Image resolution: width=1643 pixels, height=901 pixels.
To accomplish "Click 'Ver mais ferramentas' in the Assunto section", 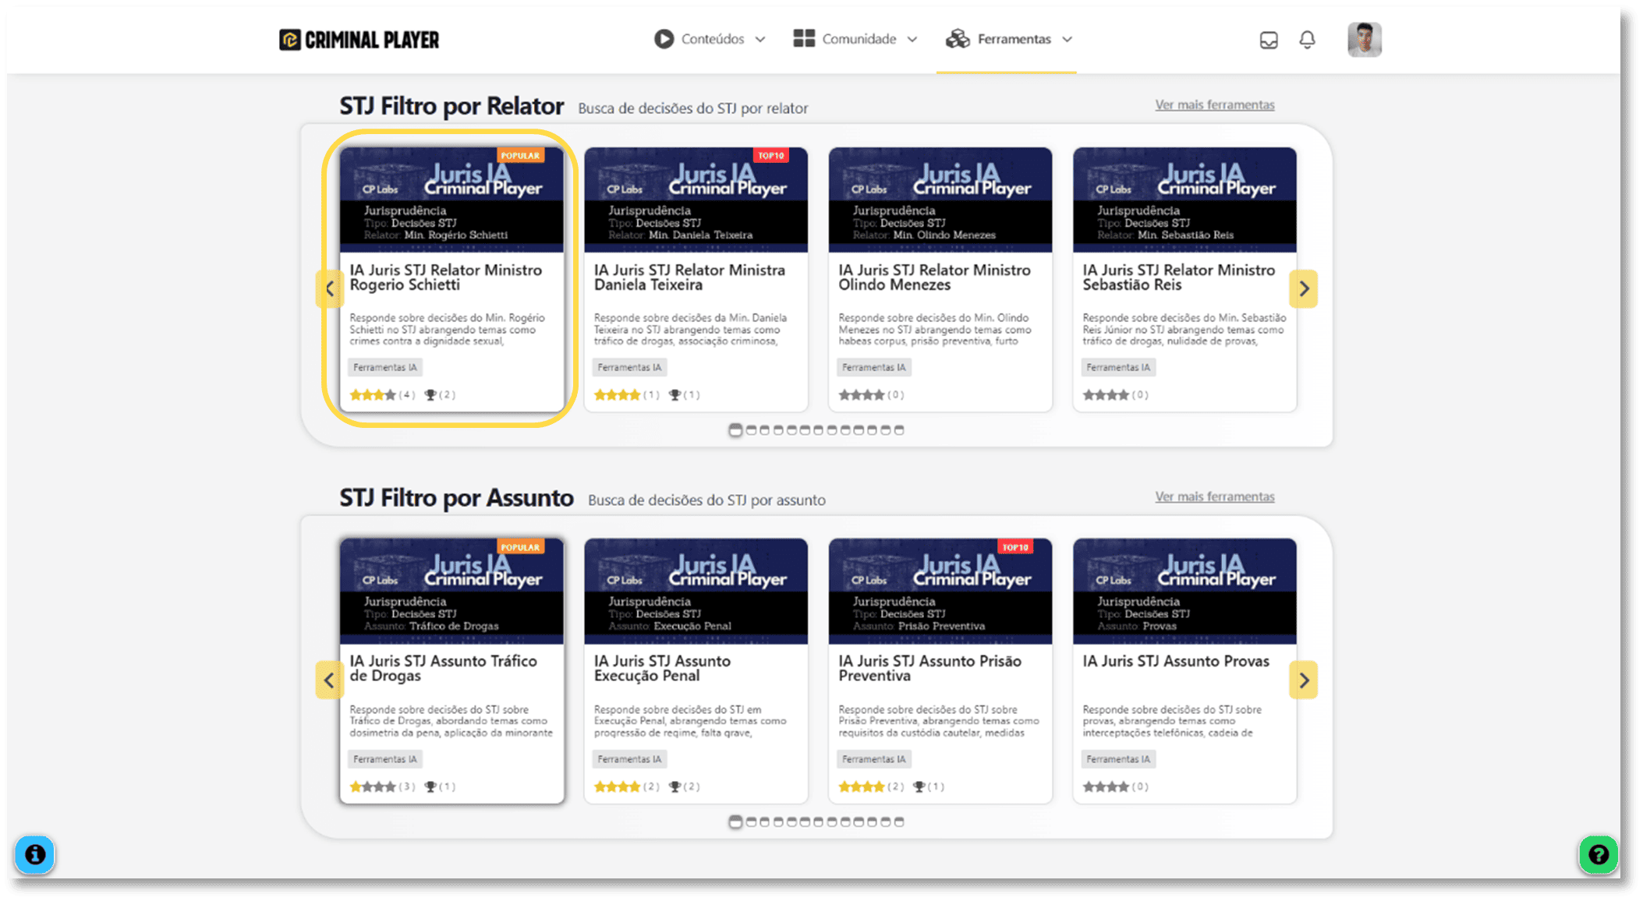I will pyautogui.click(x=1214, y=496).
